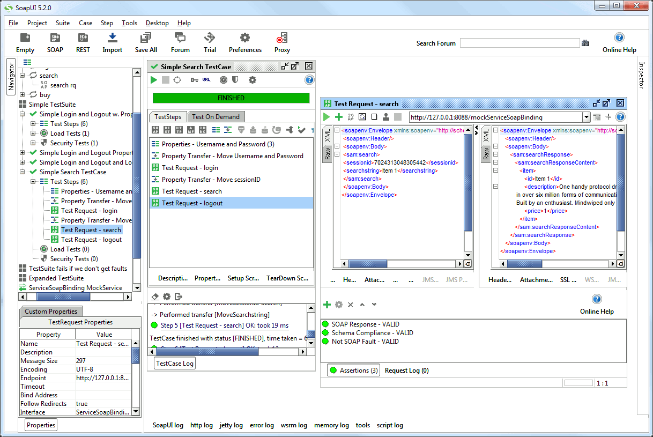
Task: Open the Setup Script pane button
Action: [243, 278]
